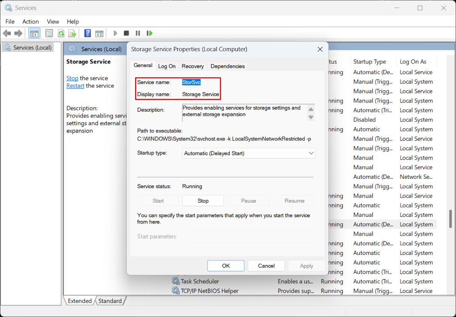Toggle Show/Hide Console Tree toolbar icon

34,33
